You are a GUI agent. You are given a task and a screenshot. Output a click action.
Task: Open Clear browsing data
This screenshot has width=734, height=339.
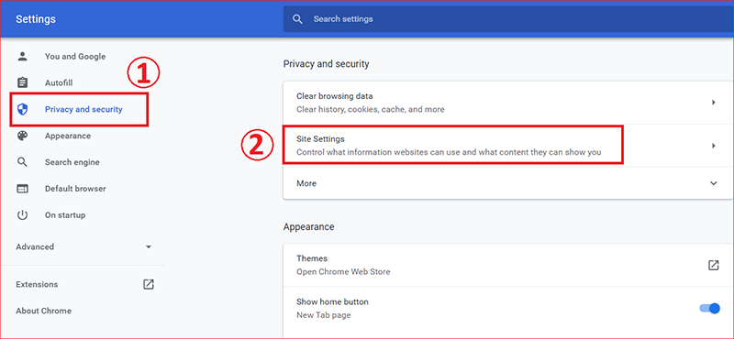[x=508, y=103]
